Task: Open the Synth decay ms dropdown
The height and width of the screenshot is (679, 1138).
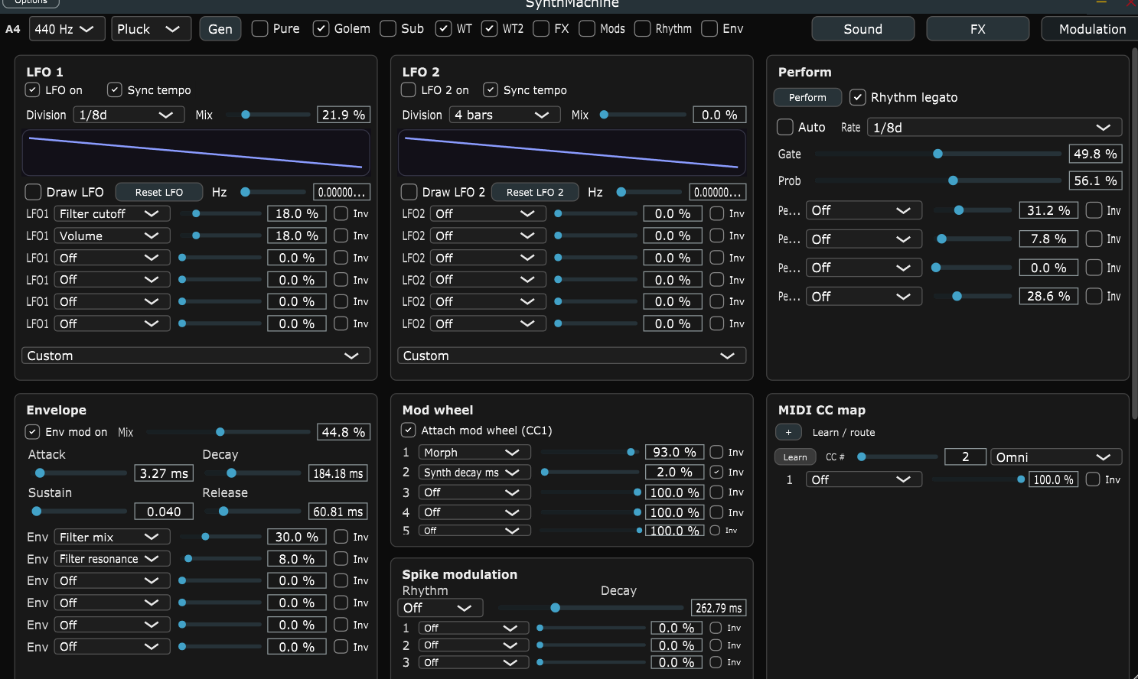Action: (474, 472)
